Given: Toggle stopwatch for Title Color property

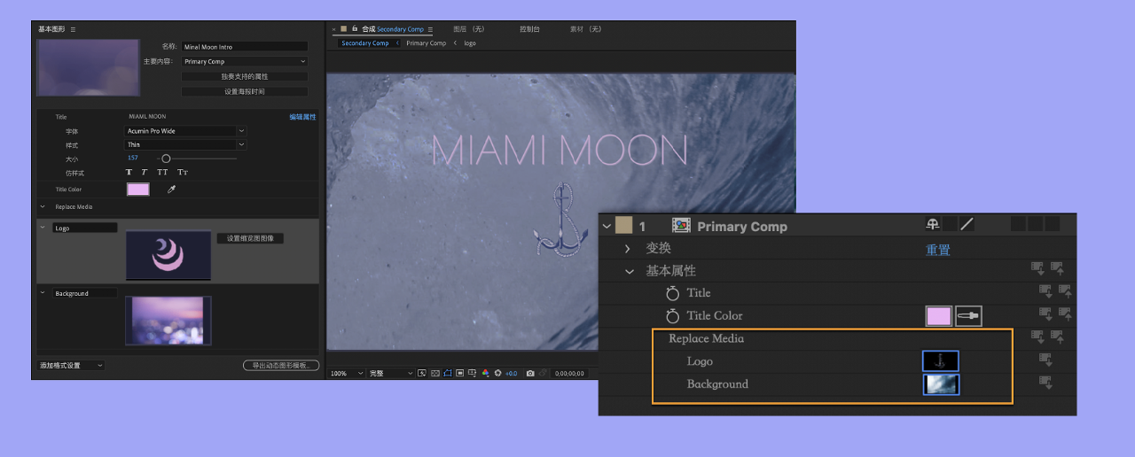Looking at the screenshot, I should pos(672,316).
